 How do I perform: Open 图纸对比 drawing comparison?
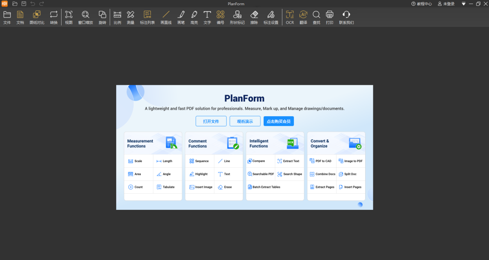[x=37, y=17]
